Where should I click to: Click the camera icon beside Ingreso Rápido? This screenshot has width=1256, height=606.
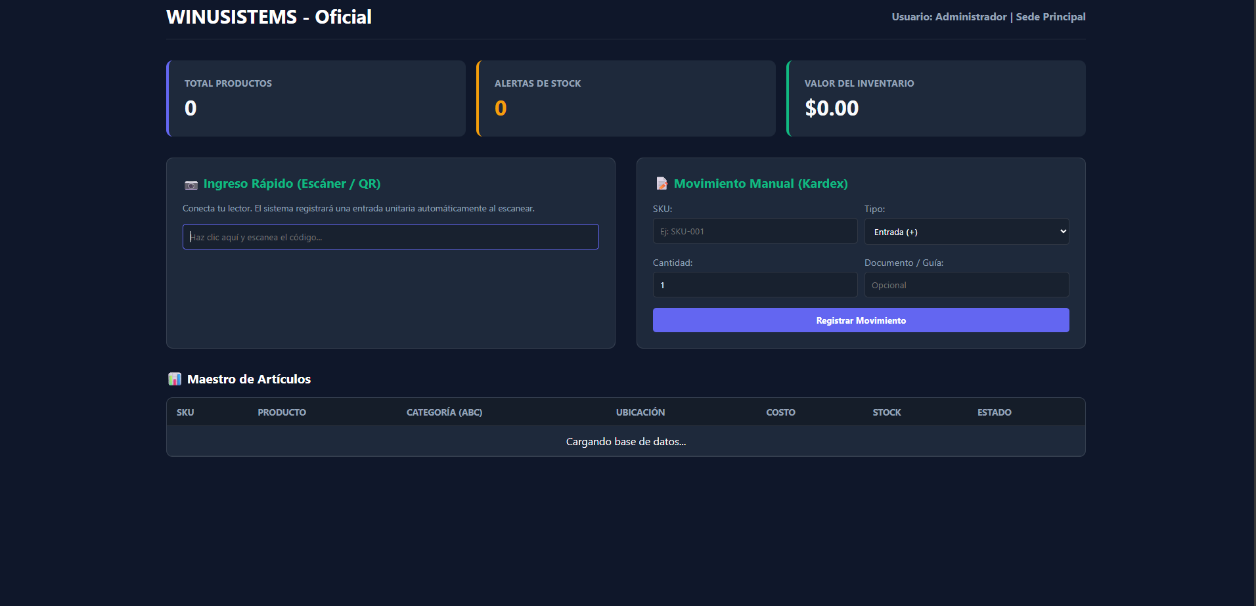point(191,185)
